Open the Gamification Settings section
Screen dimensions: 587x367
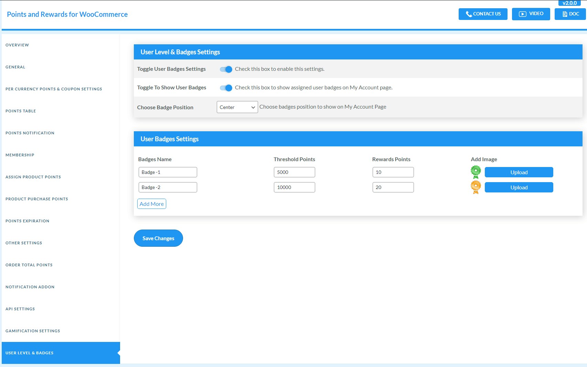coord(33,331)
